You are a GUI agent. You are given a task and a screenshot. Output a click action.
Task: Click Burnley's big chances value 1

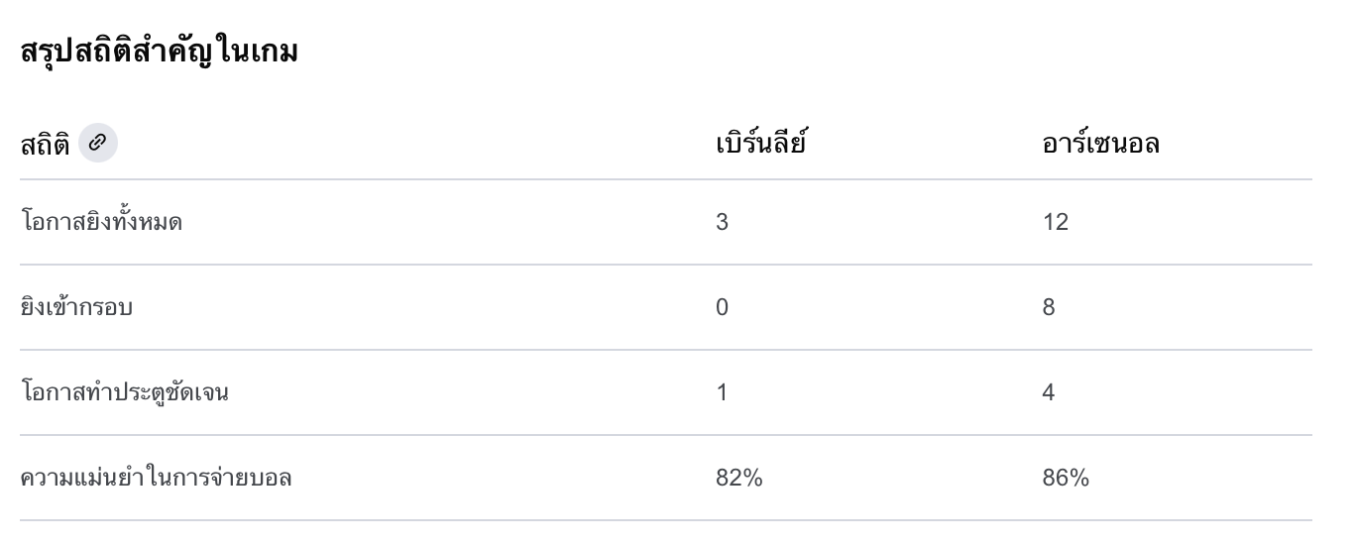[722, 392]
